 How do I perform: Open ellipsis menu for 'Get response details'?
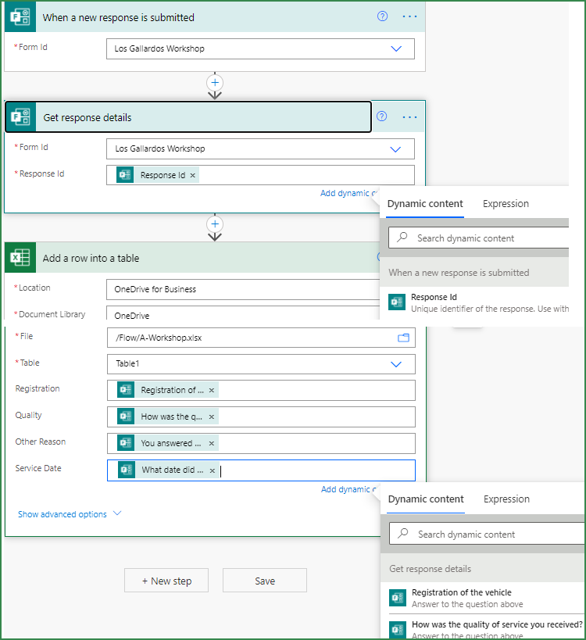coord(409,117)
